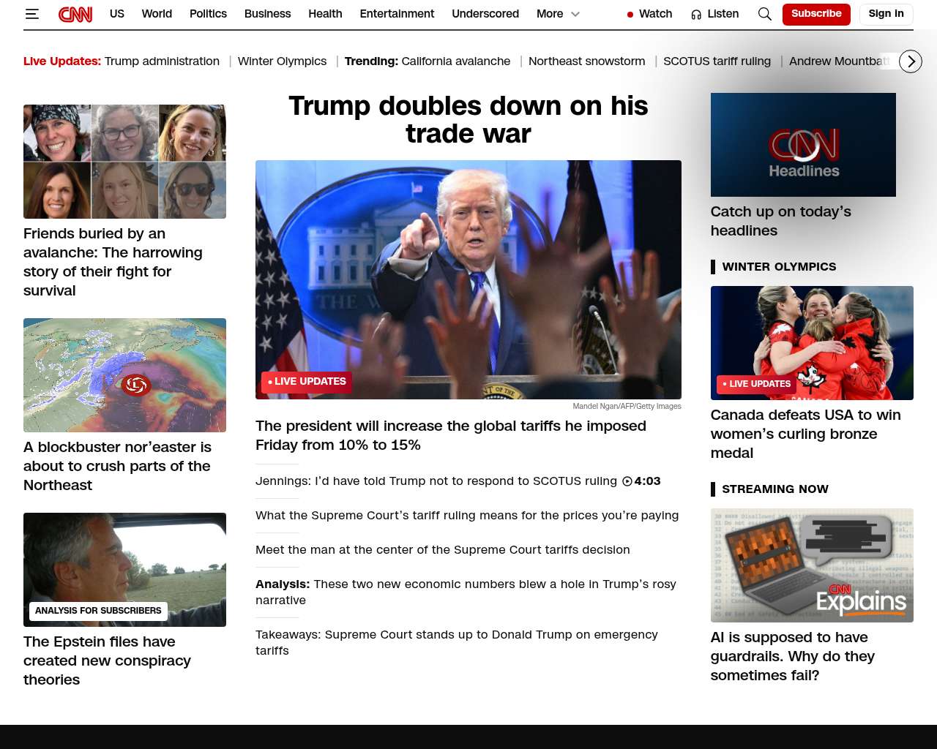The height and width of the screenshot is (749, 937).
Task: Open the nor'easter weather map image
Action: pyautogui.click(x=124, y=375)
